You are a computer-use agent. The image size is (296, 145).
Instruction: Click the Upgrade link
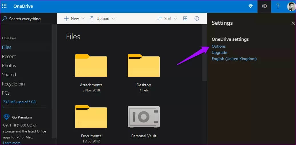[x=219, y=52]
